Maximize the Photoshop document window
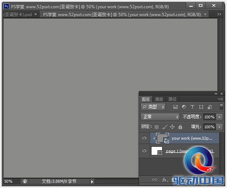Viewport: 227px width, 188px height. 201,6
